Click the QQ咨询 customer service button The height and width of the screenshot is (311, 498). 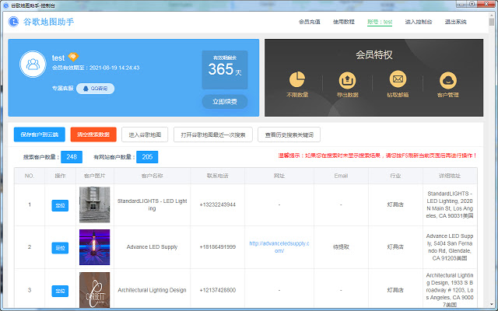95,89
